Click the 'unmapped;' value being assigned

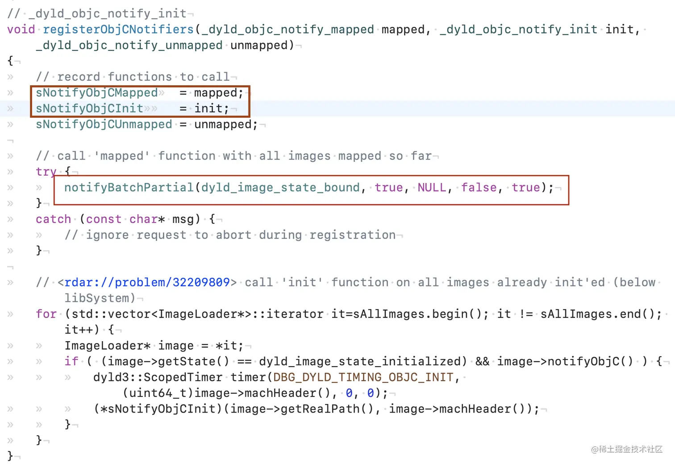226,124
